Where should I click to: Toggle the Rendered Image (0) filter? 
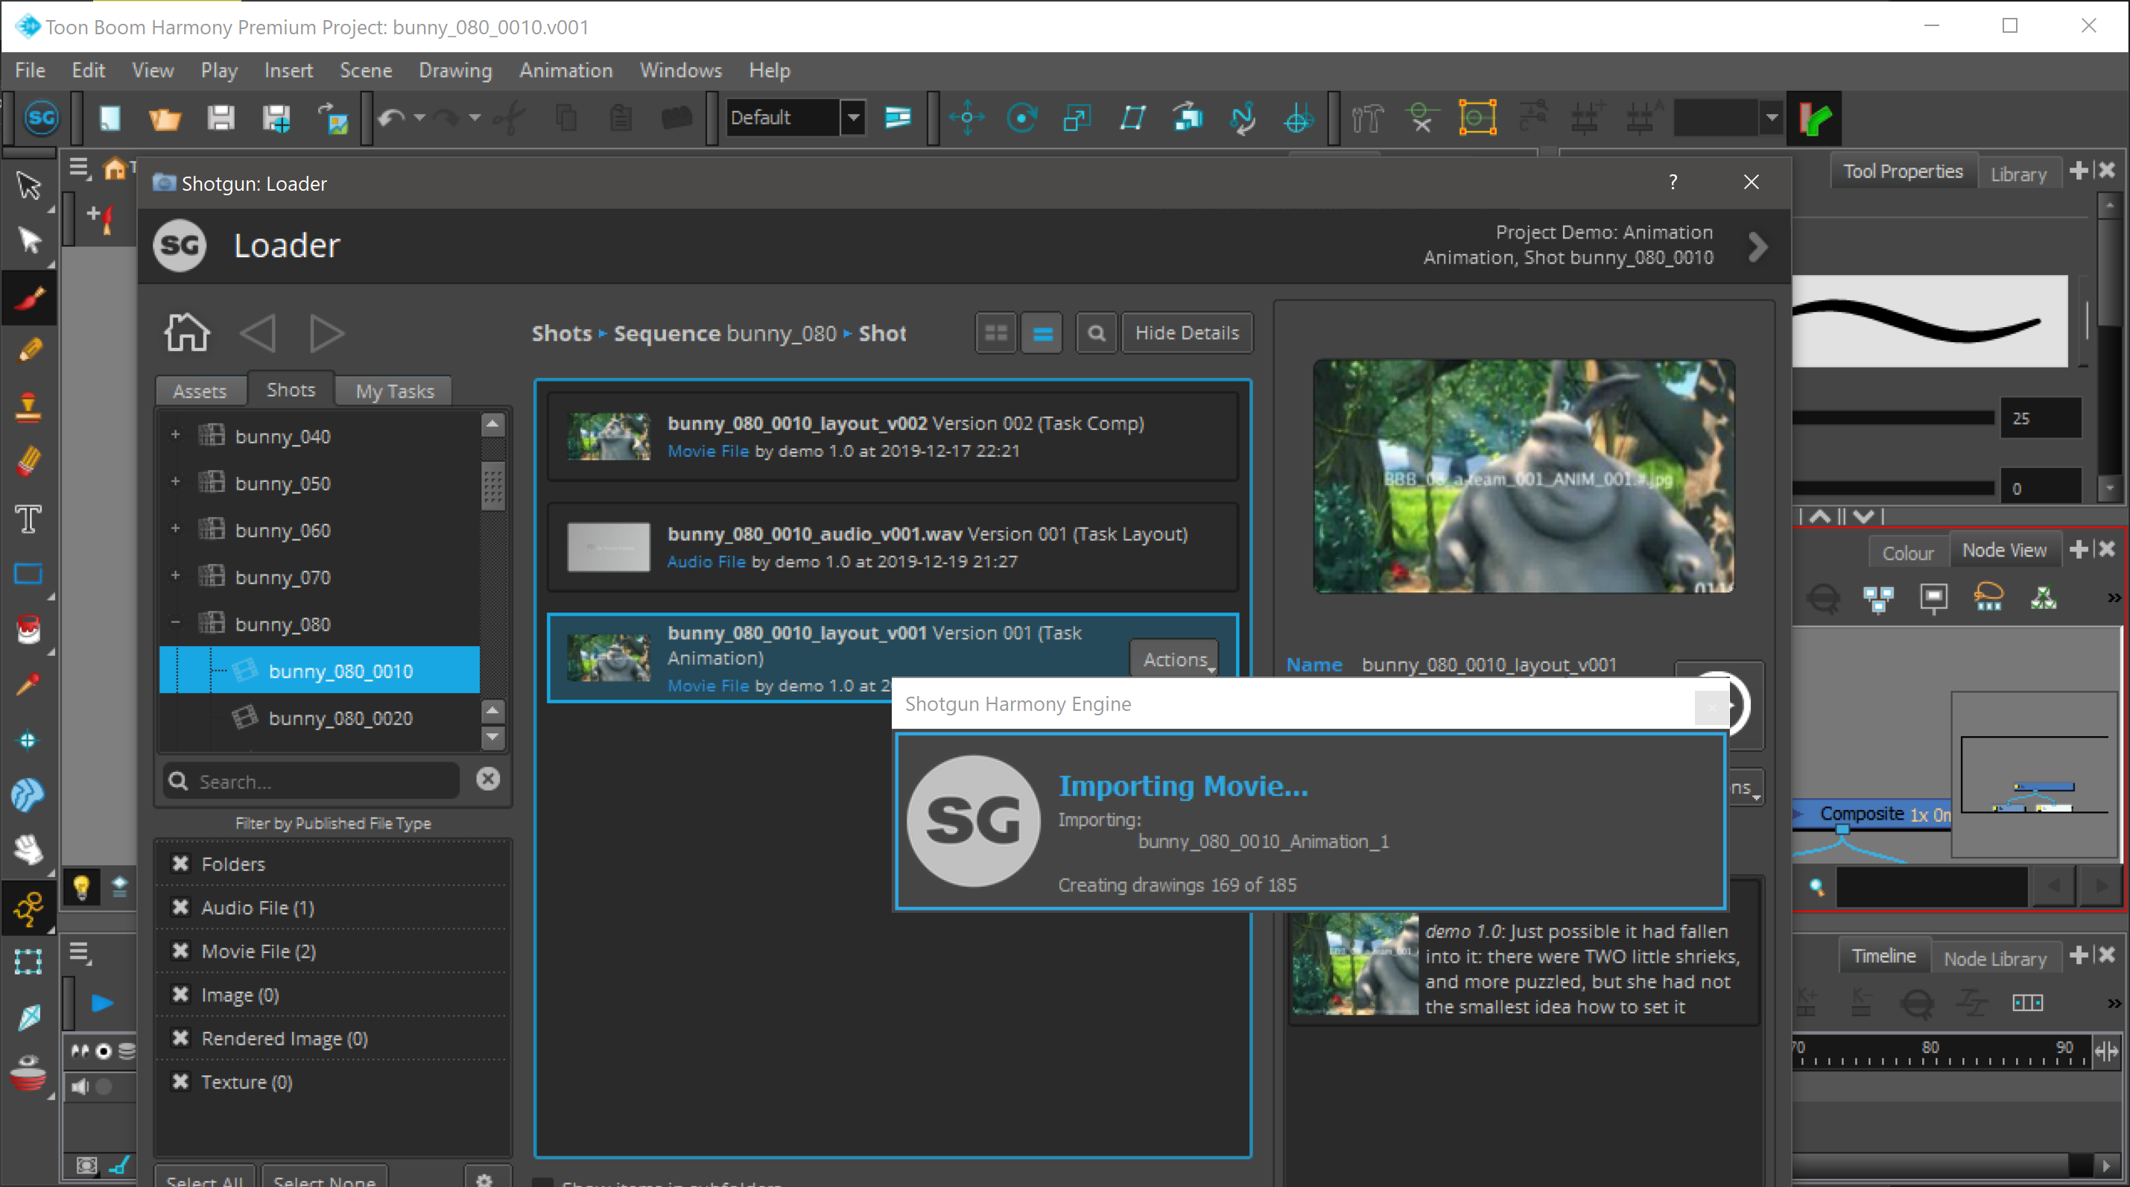(180, 1038)
